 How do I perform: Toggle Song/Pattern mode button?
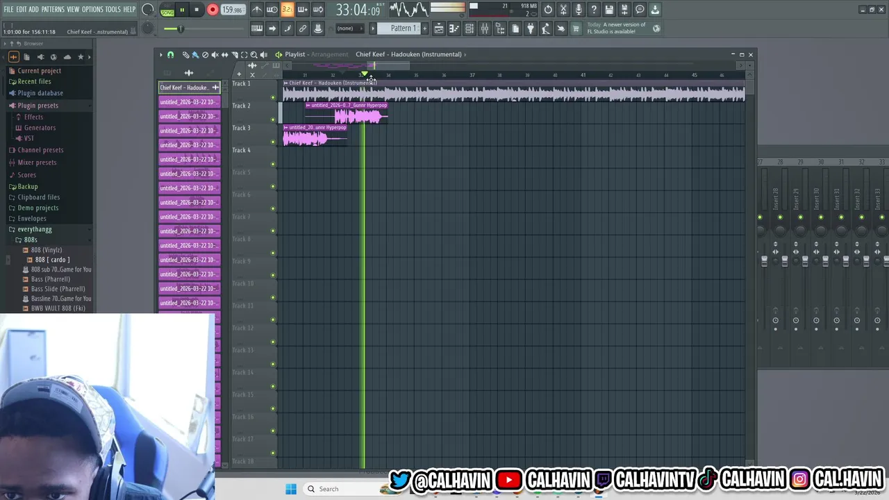pos(167,10)
